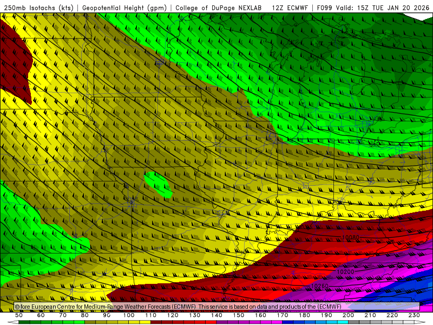Click the 90 value on color scale
Screen dimensions: 433x325
point(107,315)
